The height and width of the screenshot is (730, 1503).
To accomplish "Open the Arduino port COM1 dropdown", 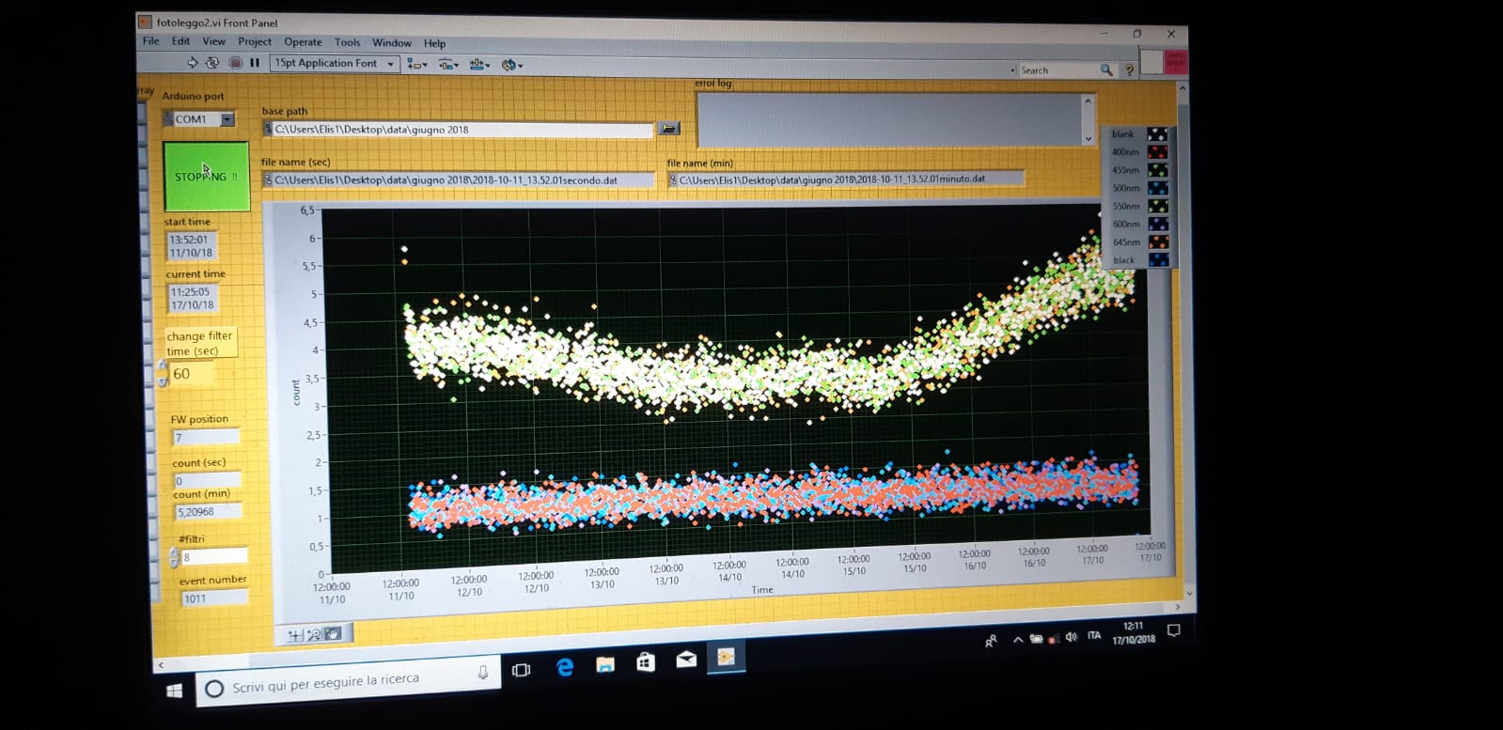I will coord(227,119).
